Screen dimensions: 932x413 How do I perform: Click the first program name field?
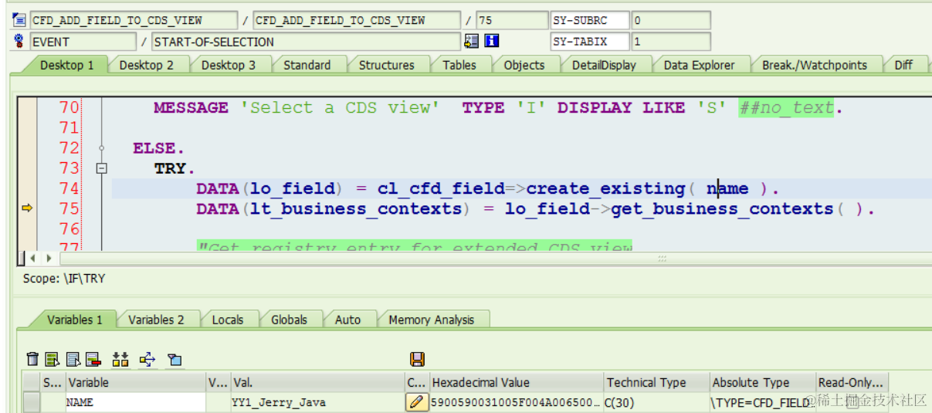point(134,21)
